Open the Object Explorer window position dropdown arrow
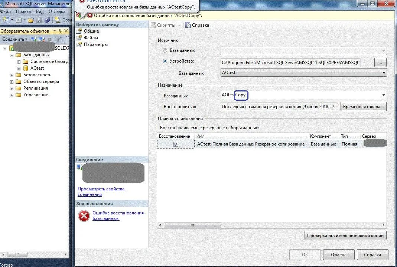The height and width of the screenshot is (267, 397). pyautogui.click(x=55, y=31)
